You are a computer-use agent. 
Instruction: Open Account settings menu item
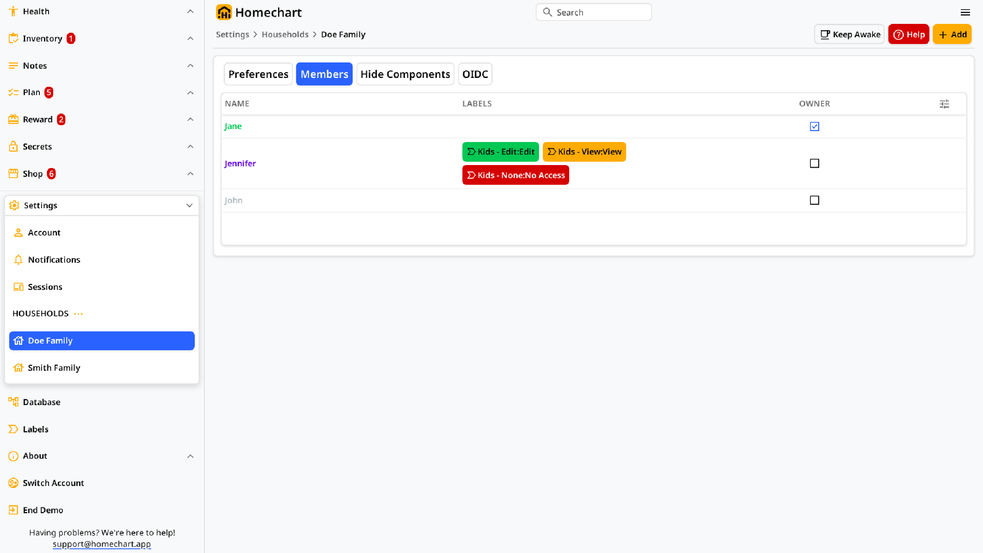[x=102, y=233]
